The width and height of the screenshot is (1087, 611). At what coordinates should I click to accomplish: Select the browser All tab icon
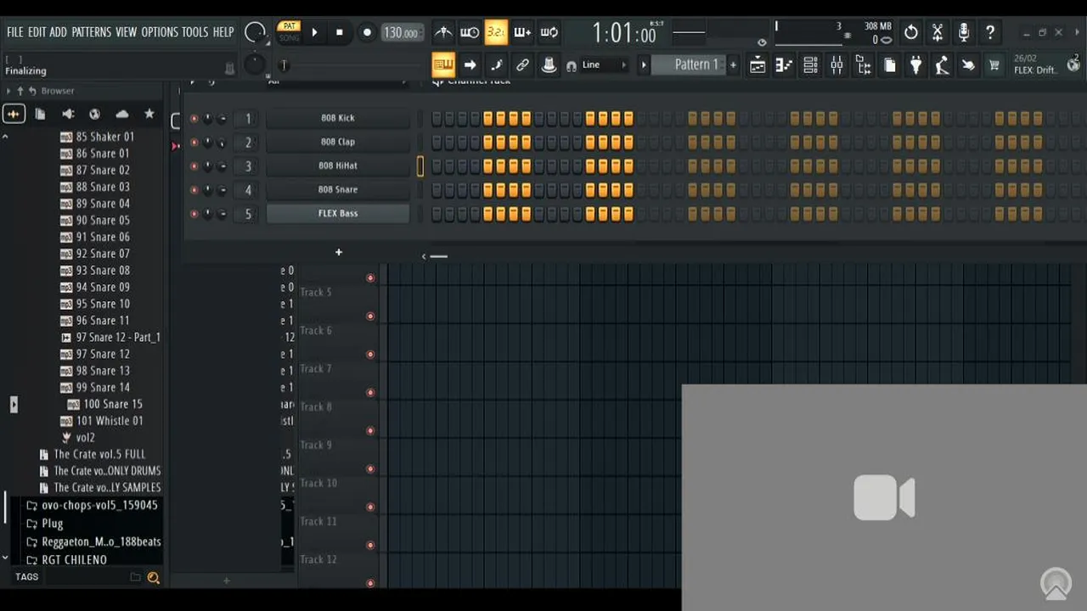pyautogui.click(x=14, y=114)
